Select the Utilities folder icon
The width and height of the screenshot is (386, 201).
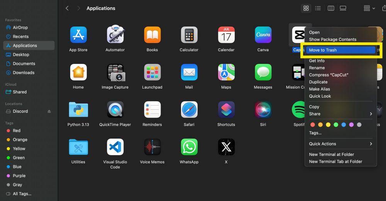pyautogui.click(x=78, y=147)
